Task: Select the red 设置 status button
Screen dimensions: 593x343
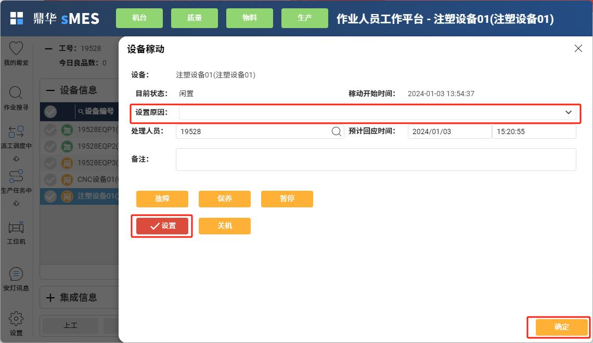Action: click(162, 226)
